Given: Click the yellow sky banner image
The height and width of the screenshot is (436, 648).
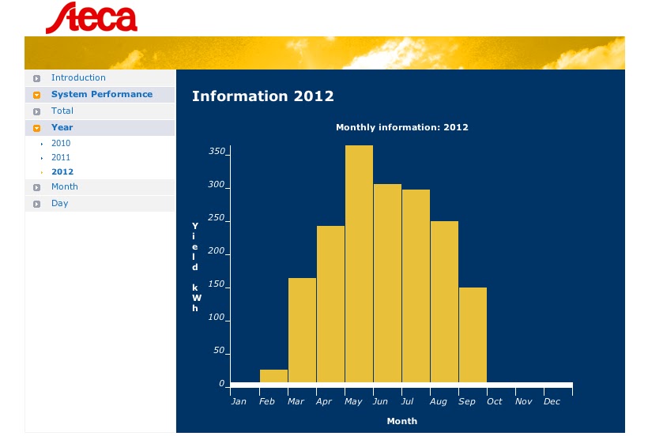Looking at the screenshot, I should pos(325,53).
